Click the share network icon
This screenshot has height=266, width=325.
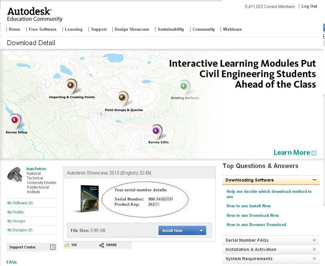click(101, 245)
